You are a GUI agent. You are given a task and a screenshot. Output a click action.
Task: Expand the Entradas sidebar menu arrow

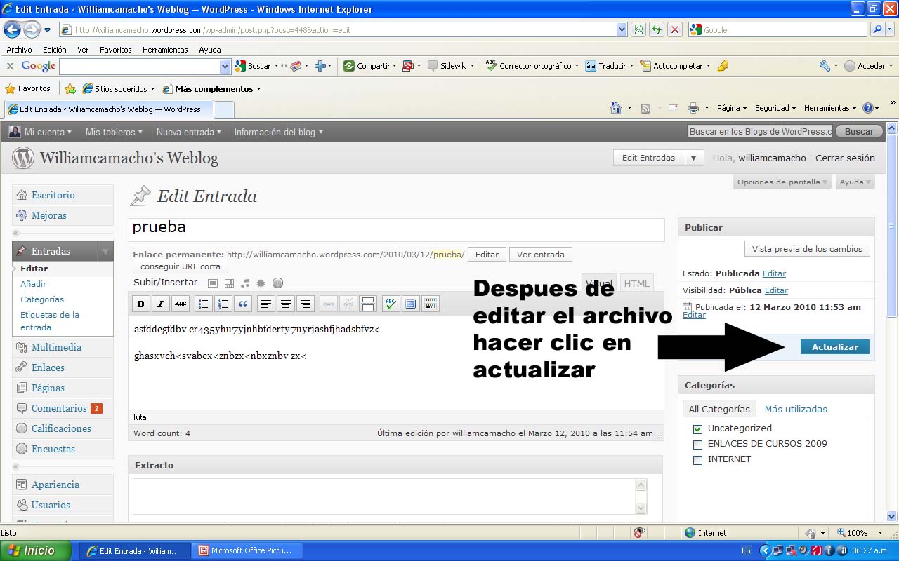pyautogui.click(x=105, y=251)
